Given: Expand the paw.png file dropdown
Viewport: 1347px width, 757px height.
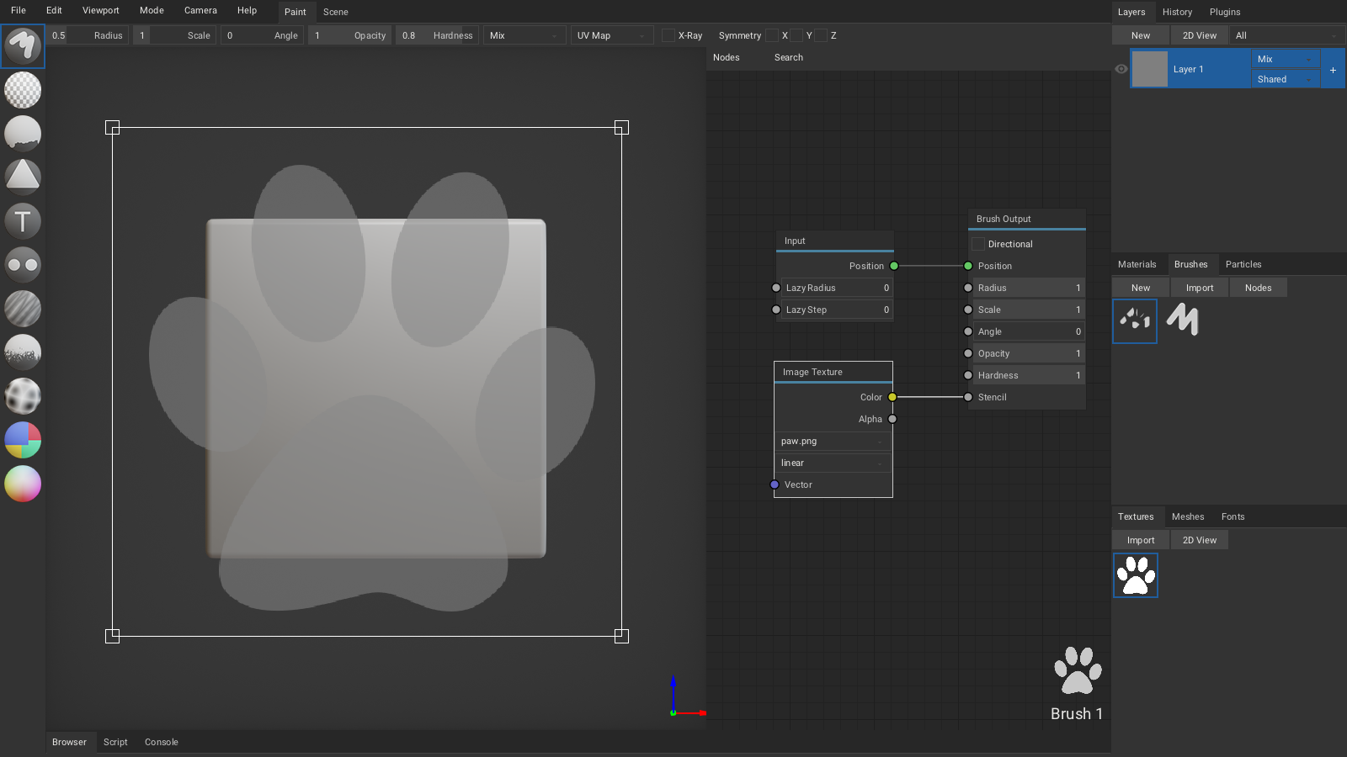Looking at the screenshot, I should click(833, 441).
